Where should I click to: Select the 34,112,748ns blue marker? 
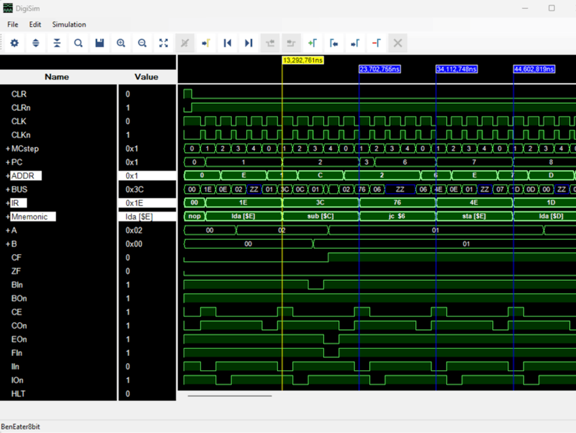pos(457,69)
